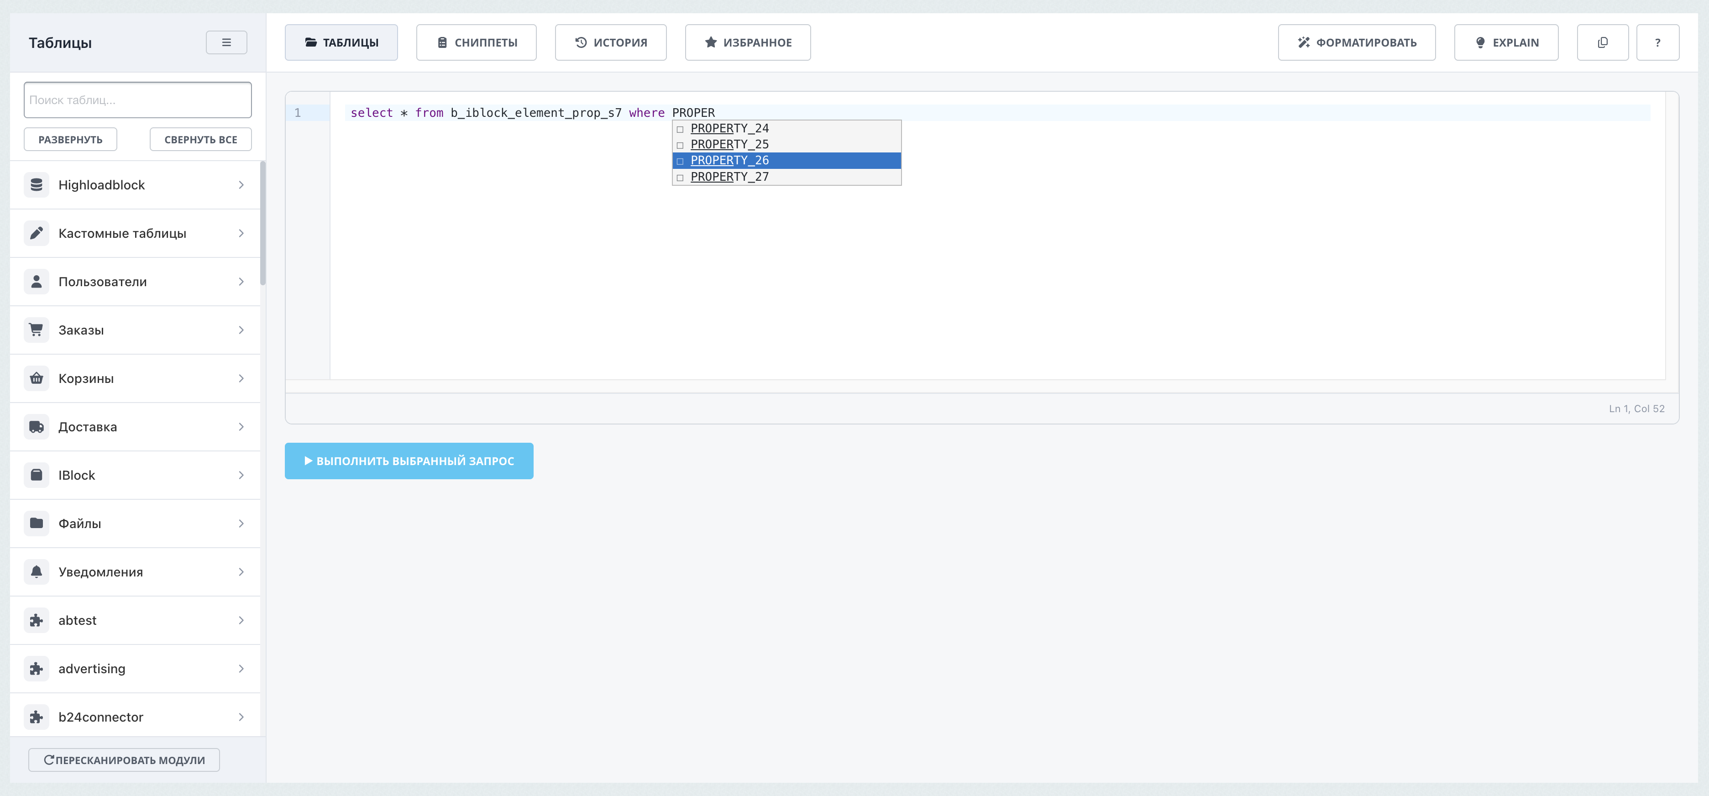
Task: Click the copy query icon in top toolbar
Action: (1603, 42)
